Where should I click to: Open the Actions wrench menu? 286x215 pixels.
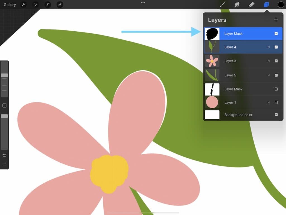coord(23,5)
